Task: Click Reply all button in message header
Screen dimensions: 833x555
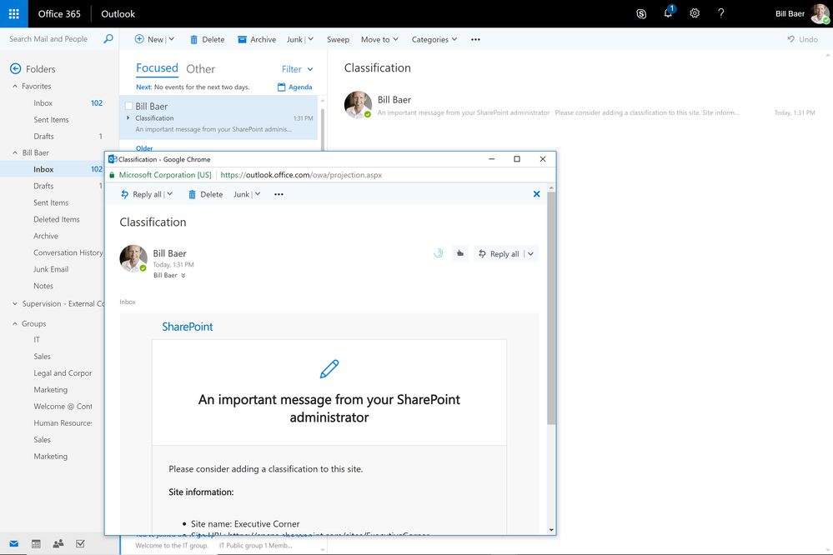Action: (499, 254)
